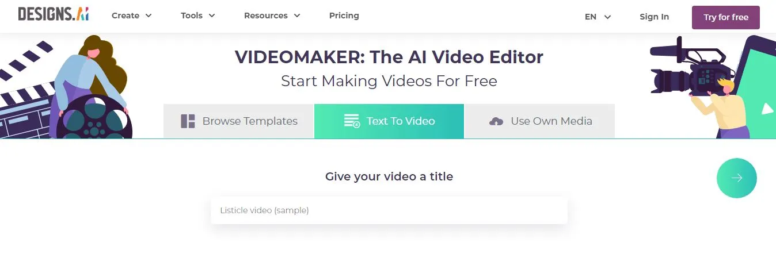Image resolution: width=776 pixels, height=254 pixels.
Task: Expand the Tools dropdown chevron
Action: 212,16
